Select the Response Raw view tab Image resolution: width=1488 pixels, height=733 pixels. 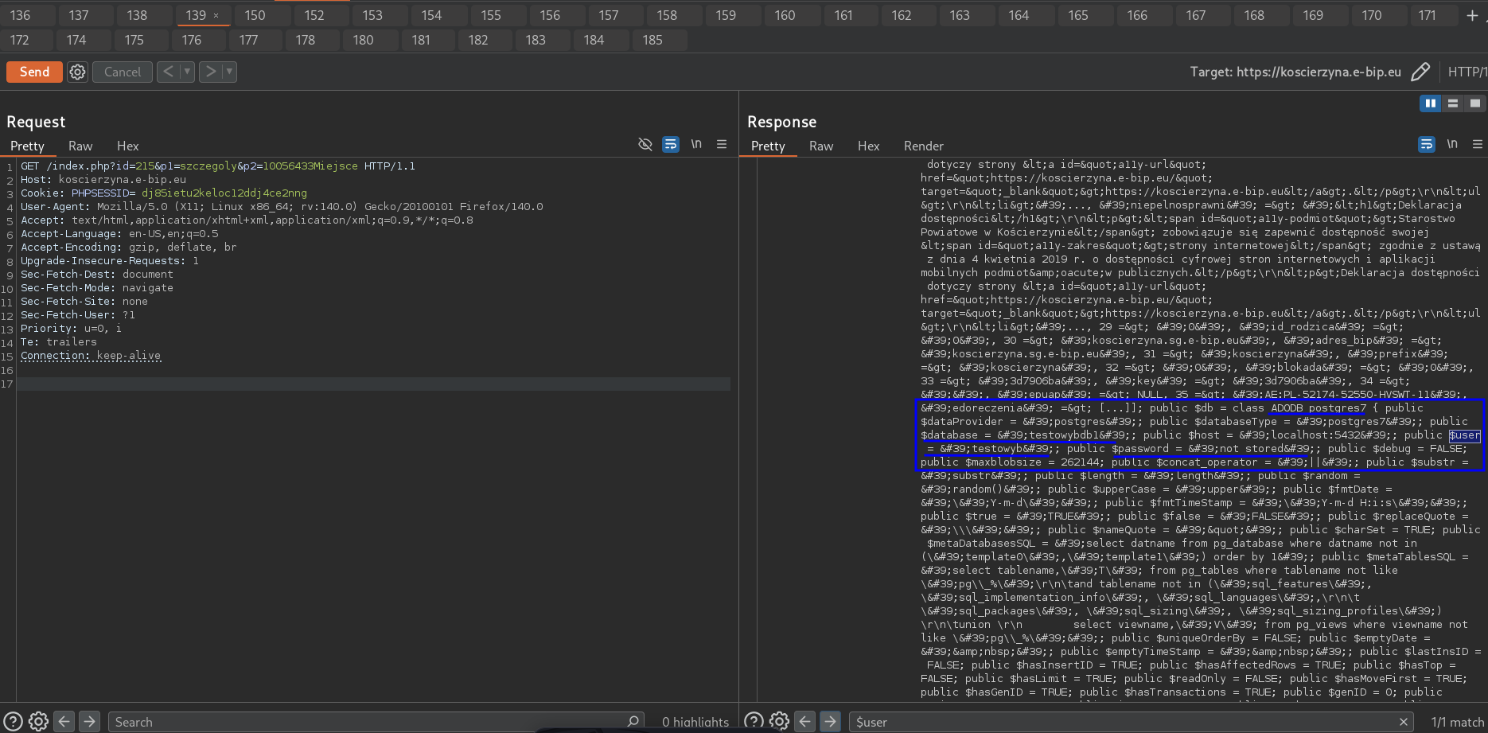click(x=821, y=146)
